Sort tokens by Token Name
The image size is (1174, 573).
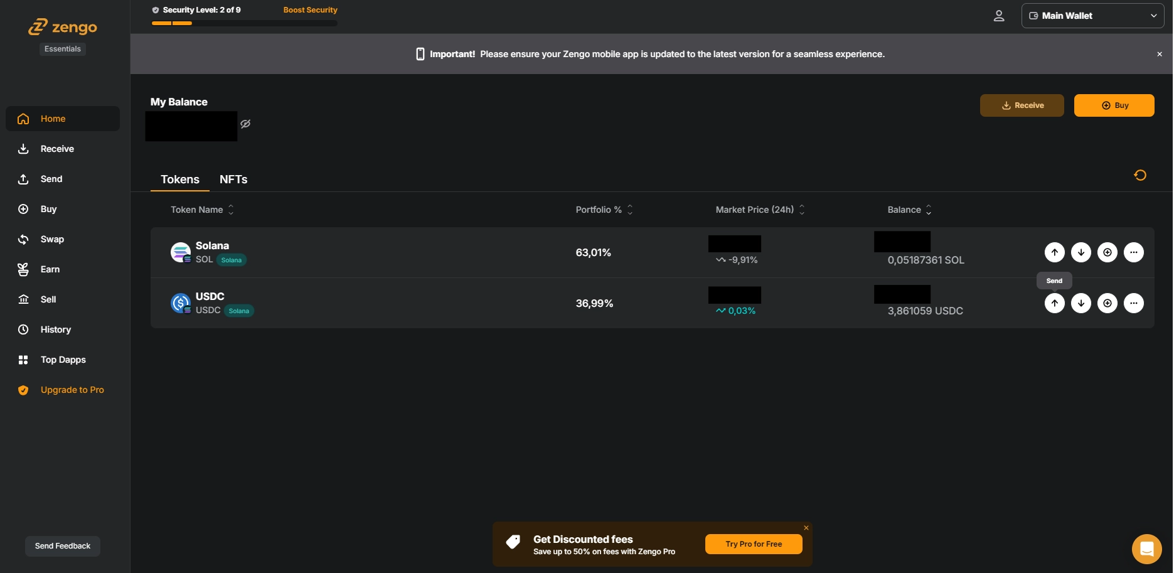[x=230, y=210]
